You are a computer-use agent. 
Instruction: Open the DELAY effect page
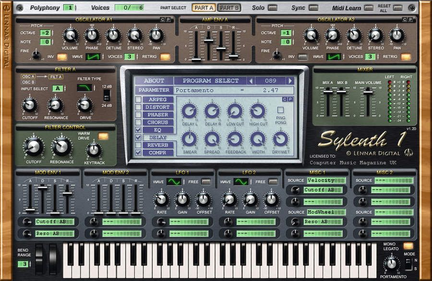[157, 137]
